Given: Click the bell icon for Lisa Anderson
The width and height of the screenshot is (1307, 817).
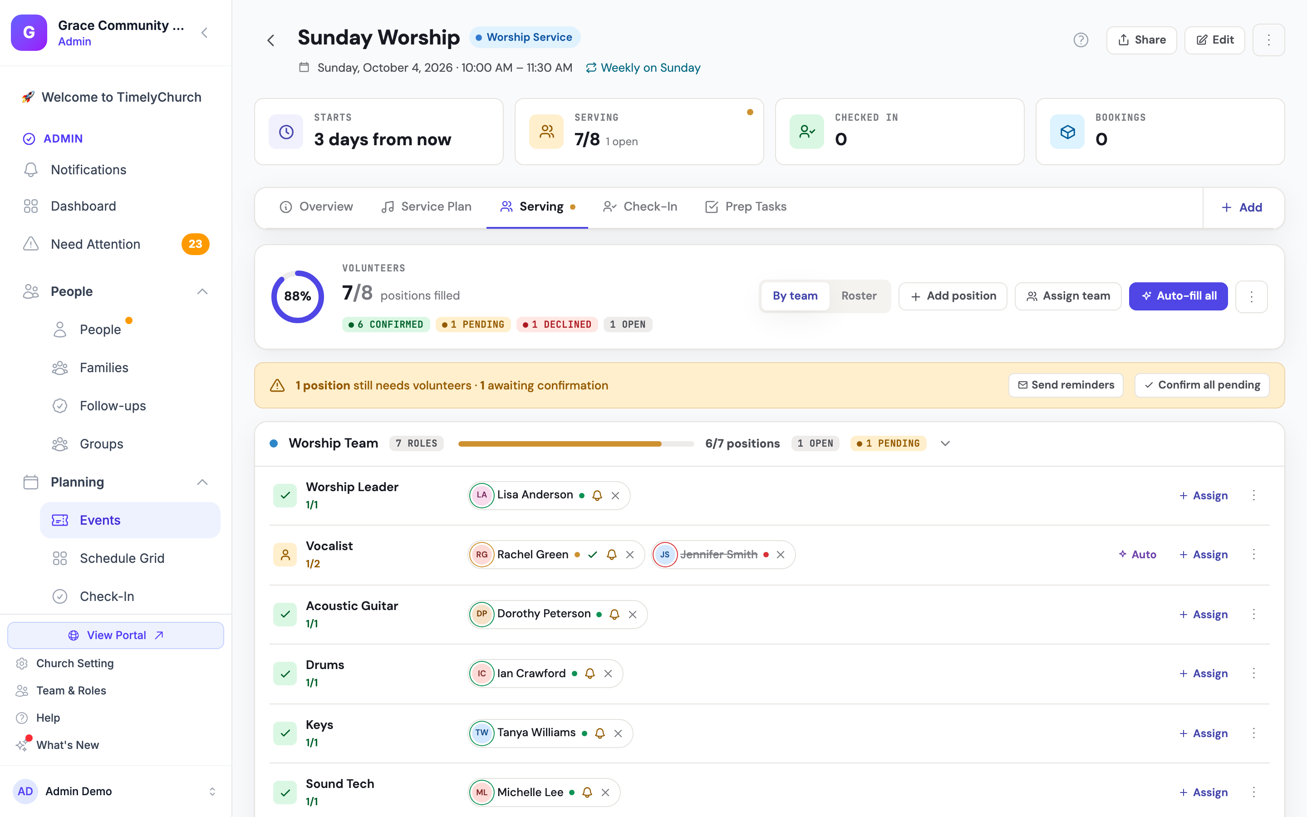Looking at the screenshot, I should coord(597,496).
